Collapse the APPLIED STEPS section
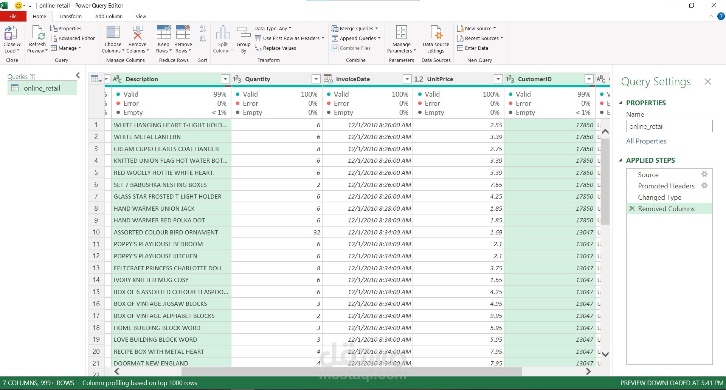 click(x=621, y=160)
